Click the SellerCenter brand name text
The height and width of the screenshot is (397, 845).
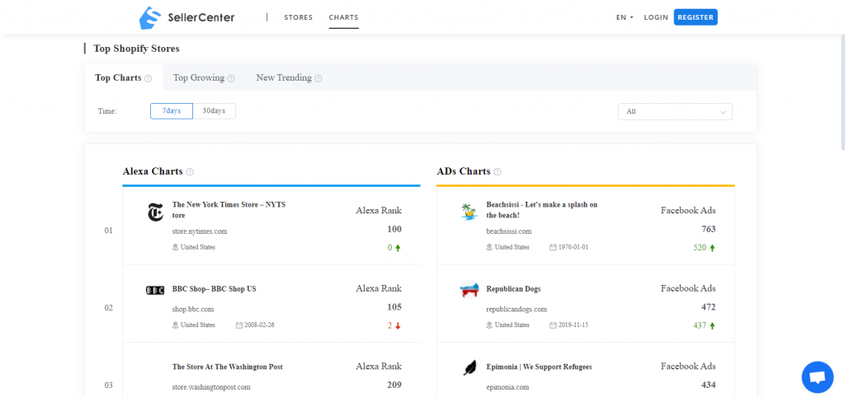pyautogui.click(x=201, y=18)
